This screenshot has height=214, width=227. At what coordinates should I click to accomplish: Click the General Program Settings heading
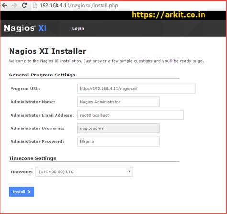(42, 75)
